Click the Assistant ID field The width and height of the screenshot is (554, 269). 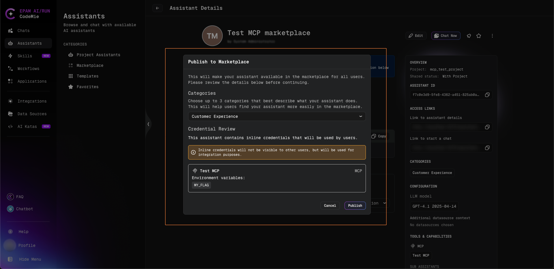pos(451,95)
